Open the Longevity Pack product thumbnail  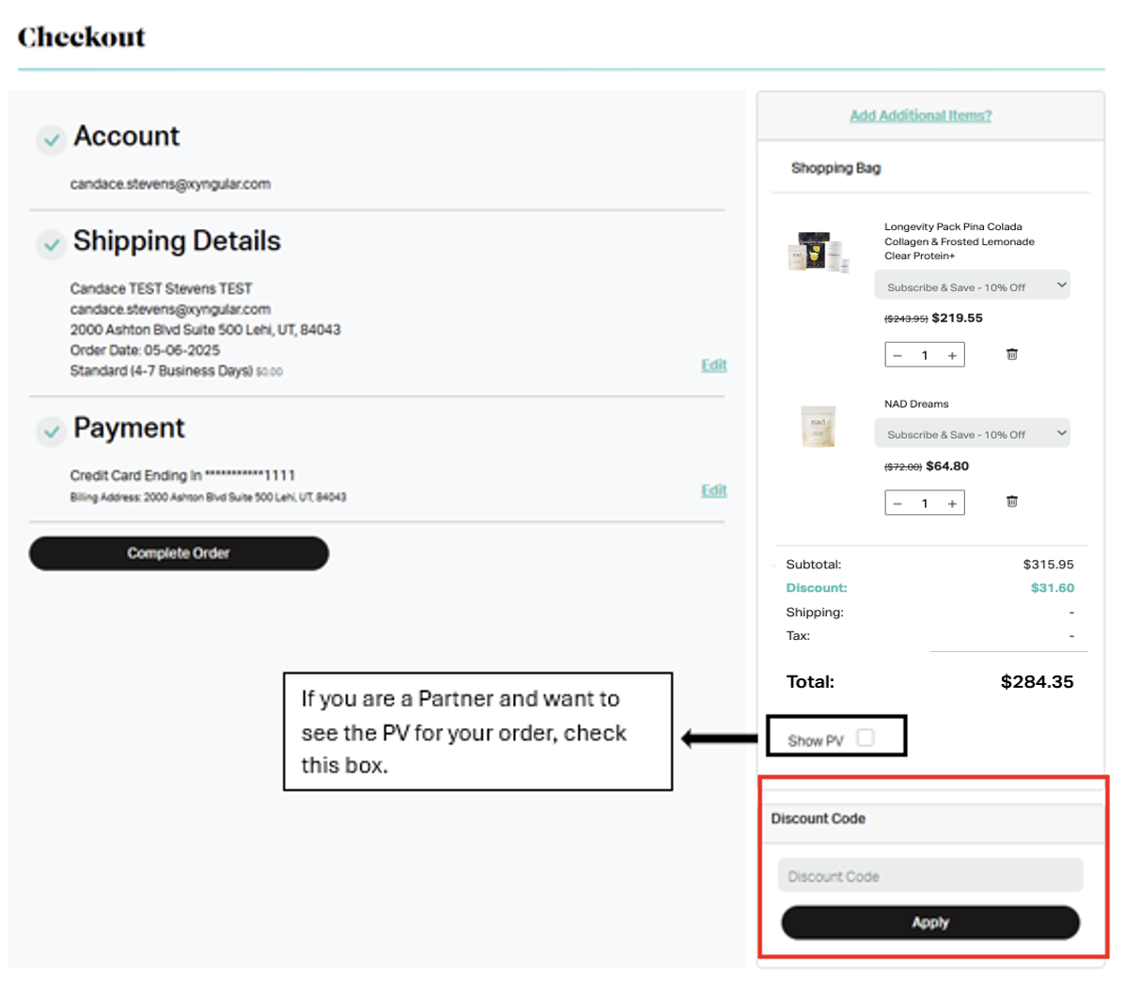point(819,252)
